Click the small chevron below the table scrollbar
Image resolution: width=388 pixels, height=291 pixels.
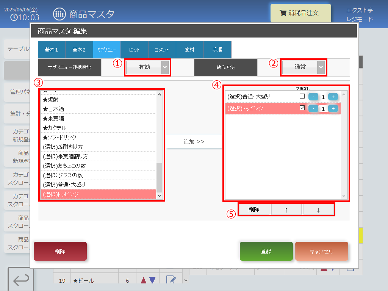point(186,280)
